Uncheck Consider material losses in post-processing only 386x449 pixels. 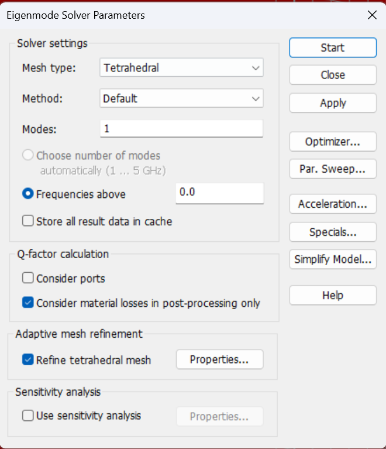tap(27, 303)
